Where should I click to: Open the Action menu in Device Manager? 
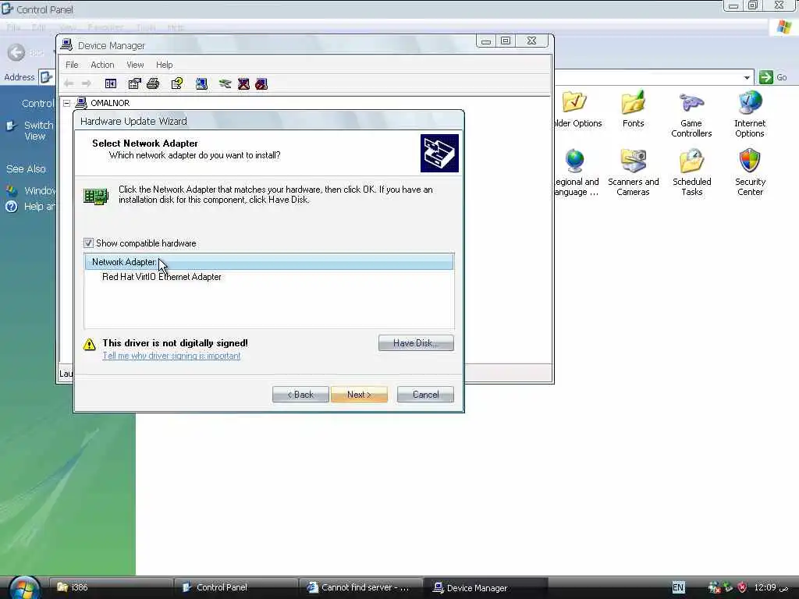[x=102, y=65]
